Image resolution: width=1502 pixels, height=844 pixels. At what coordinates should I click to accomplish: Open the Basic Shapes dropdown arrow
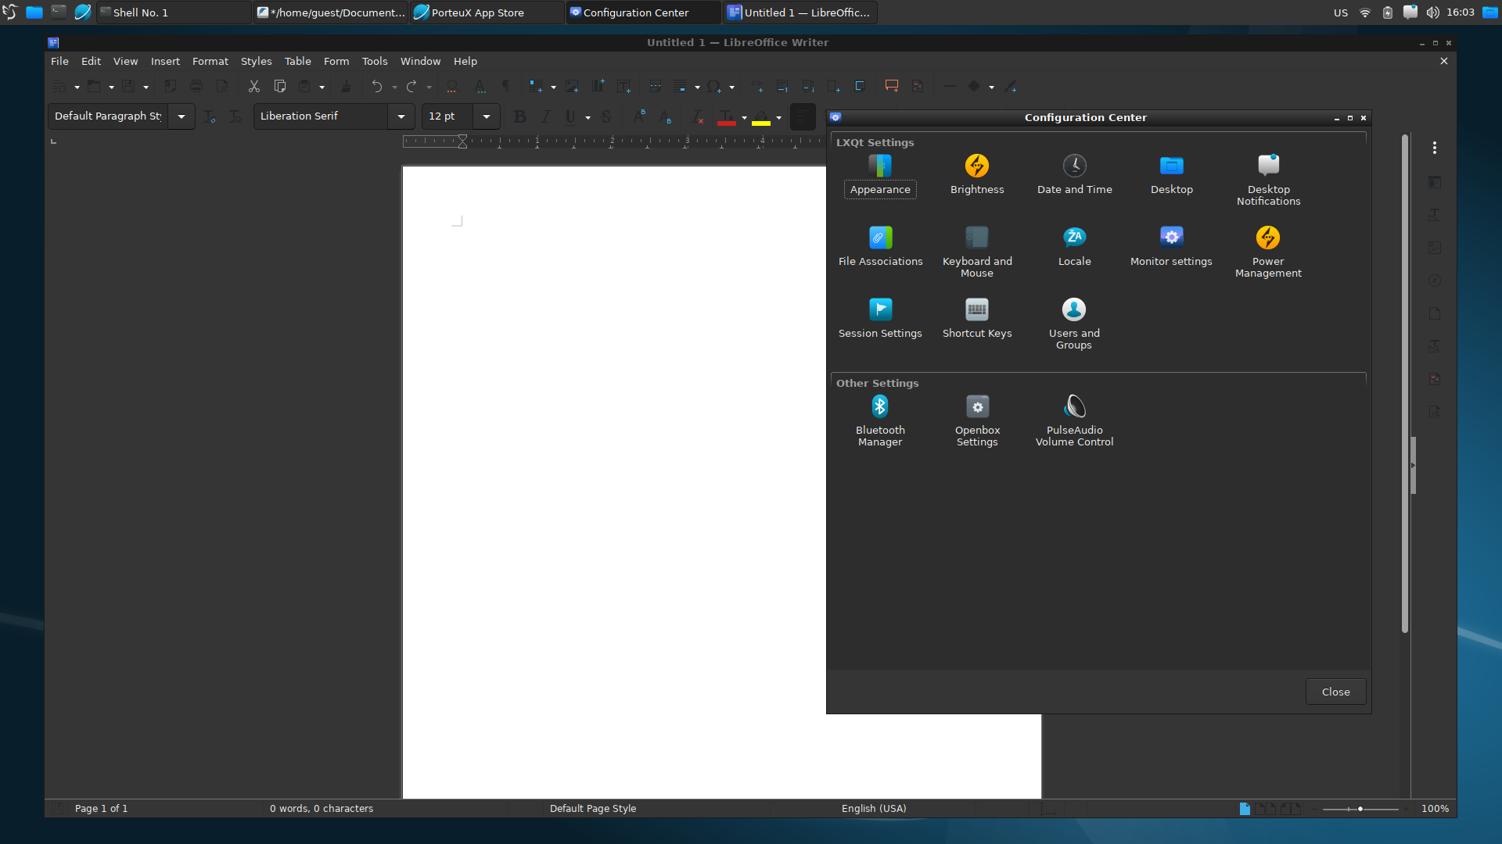pyautogui.click(x=991, y=88)
